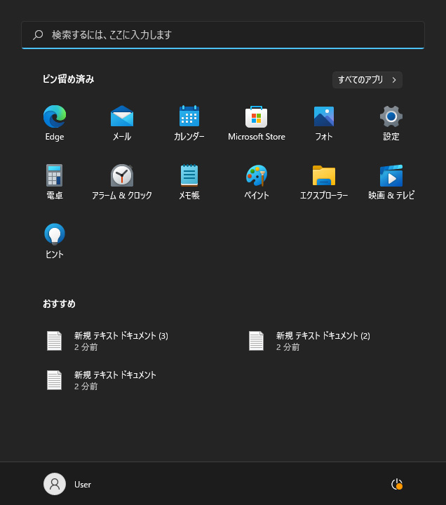
Task: Open エクスプローラー file explorer
Action: [324, 175]
